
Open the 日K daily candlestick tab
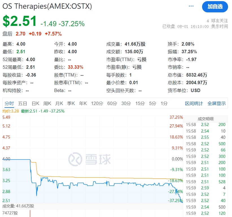click(35, 103)
